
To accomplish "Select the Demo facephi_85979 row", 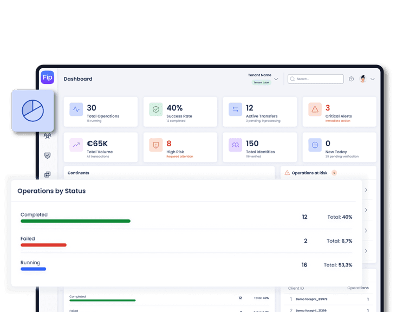I will pos(328,299).
